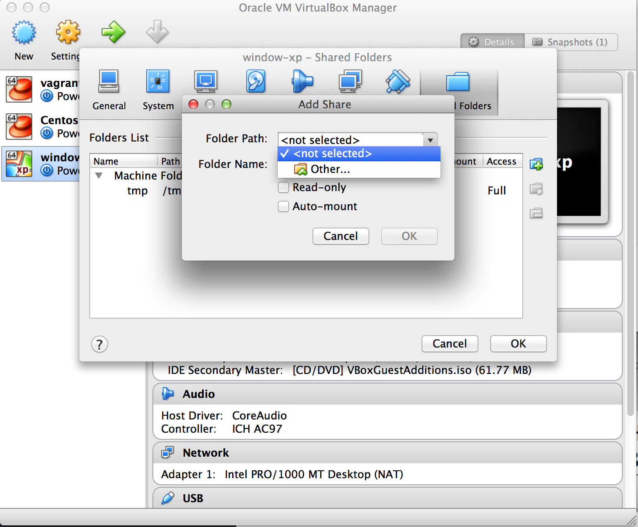This screenshot has height=527, width=638.
Task: Click OK in Add Share dialog
Action: tap(409, 236)
